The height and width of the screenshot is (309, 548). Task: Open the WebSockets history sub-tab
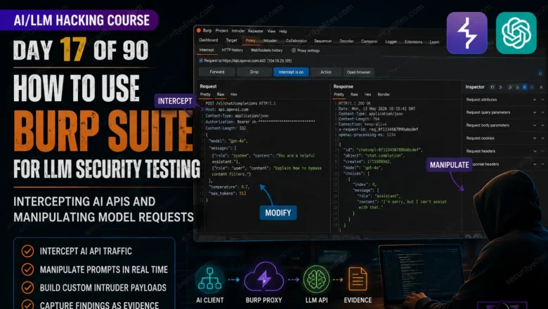[x=266, y=51]
